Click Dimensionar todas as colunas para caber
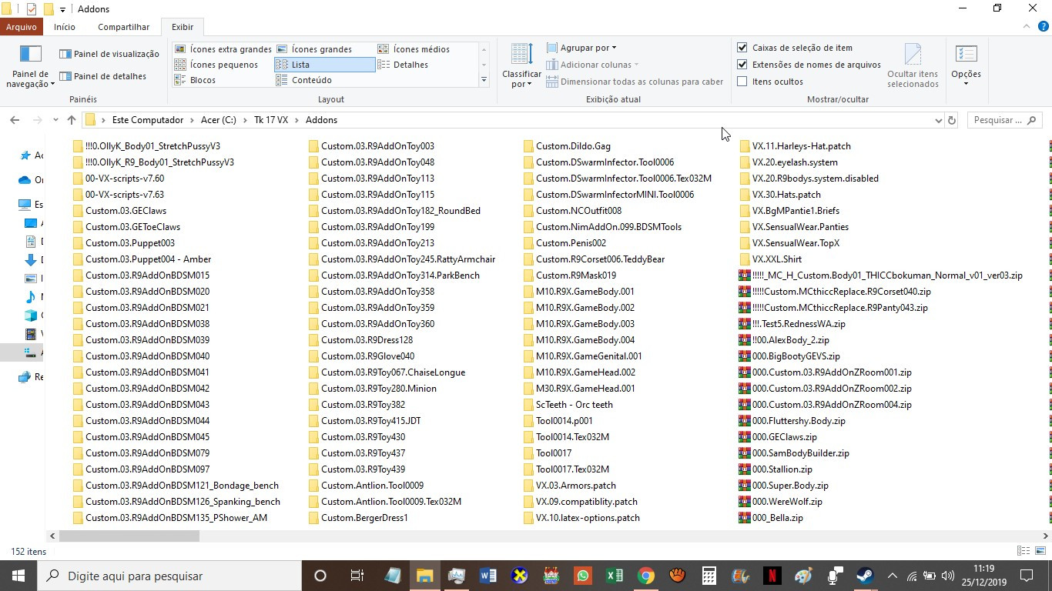Screen dimensions: 1052x591 pyautogui.click(x=635, y=82)
